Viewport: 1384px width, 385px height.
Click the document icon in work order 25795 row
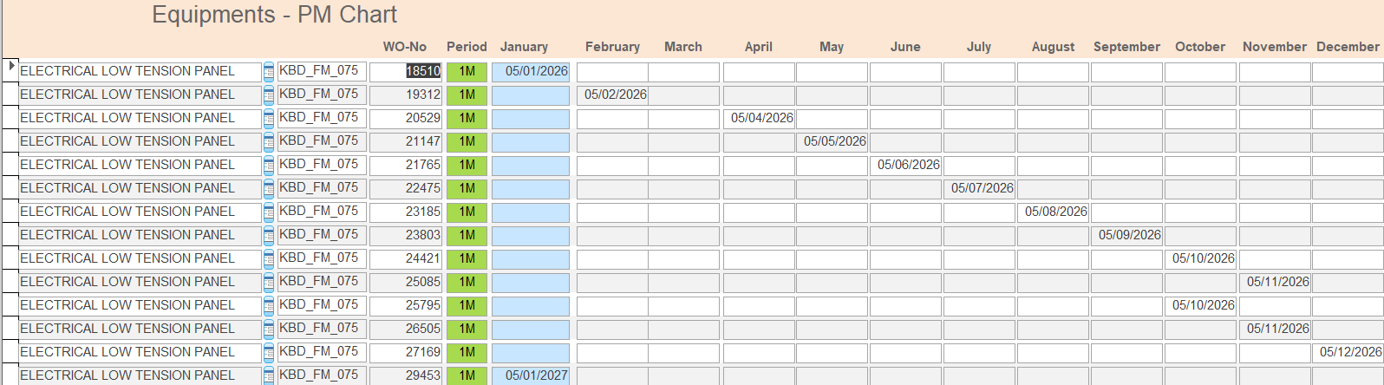point(269,306)
